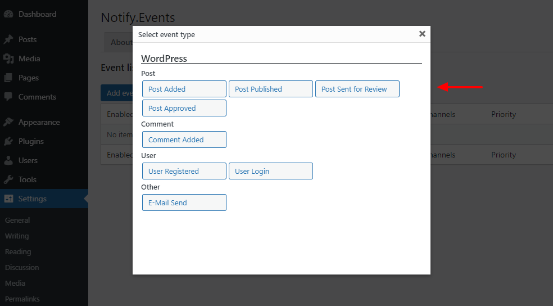Open the Users menu label
This screenshot has width=553, height=306.
coord(28,160)
